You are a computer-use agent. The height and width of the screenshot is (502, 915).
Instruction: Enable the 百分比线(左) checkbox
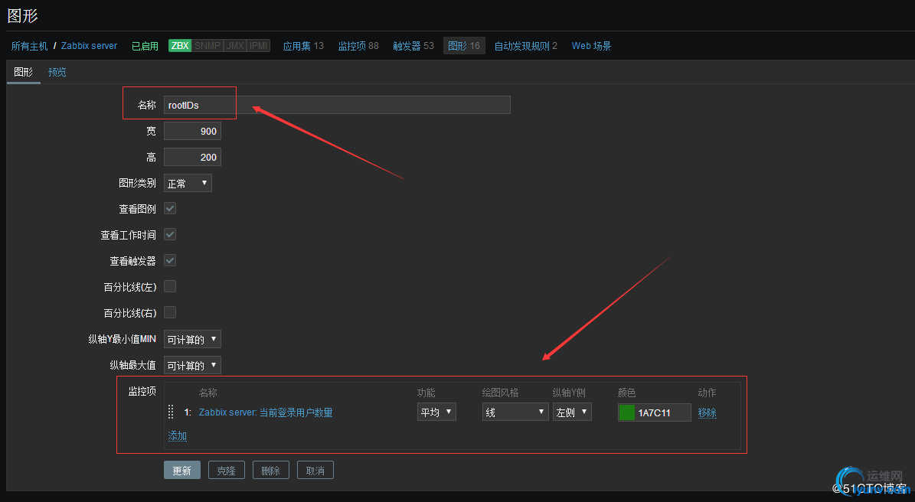[x=170, y=286]
